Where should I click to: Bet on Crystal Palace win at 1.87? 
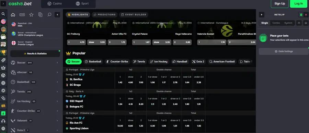coord(141,42)
